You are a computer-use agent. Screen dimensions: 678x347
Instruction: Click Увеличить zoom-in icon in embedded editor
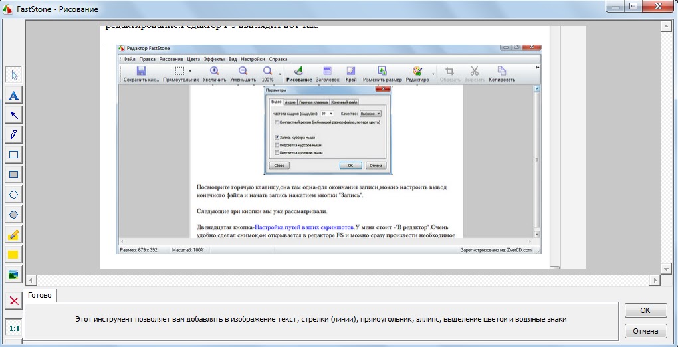coord(214,74)
